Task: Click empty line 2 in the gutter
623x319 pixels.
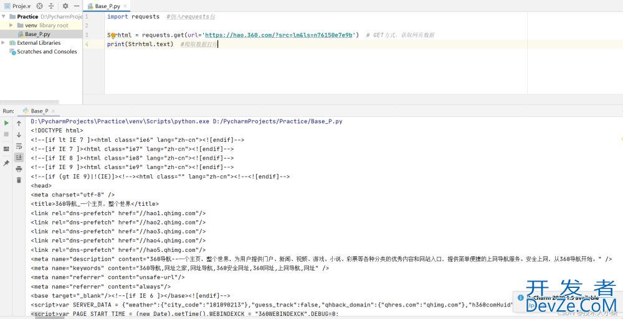Action: pyautogui.click(x=87, y=25)
